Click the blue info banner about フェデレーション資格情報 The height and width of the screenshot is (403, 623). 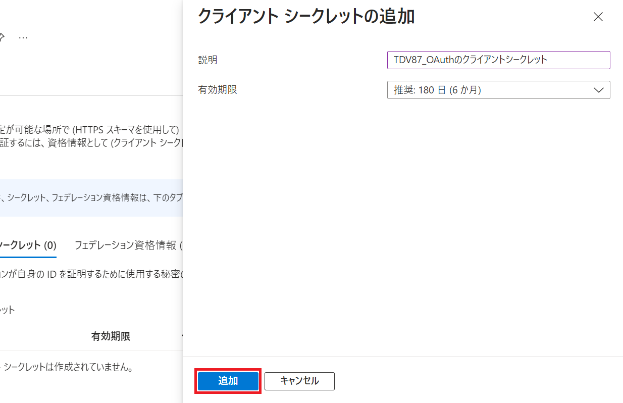tap(91, 198)
